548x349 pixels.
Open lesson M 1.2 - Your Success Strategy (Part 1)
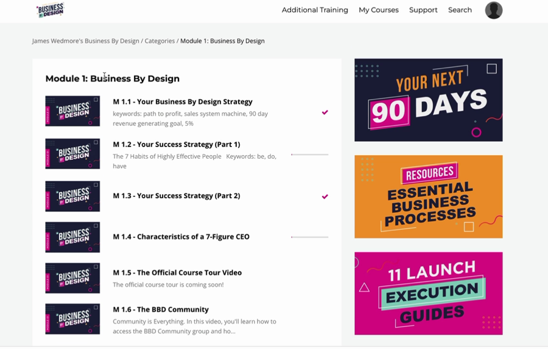(177, 144)
